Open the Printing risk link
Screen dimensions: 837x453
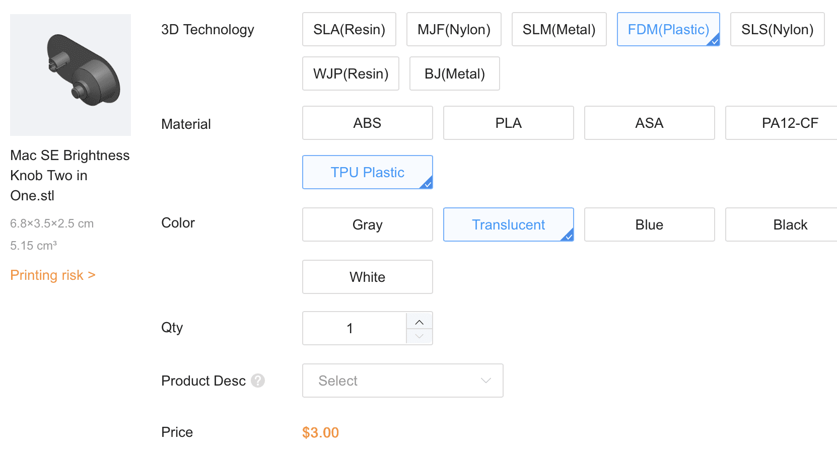click(x=53, y=275)
